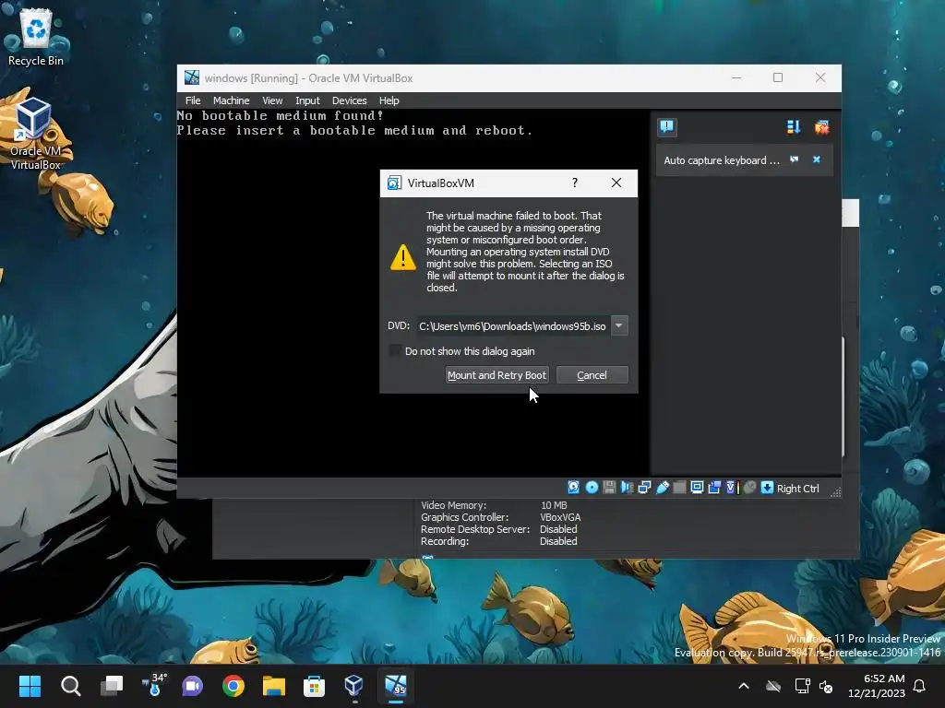The image size is (945, 708).
Task: Click the keyboard capture arrow icon
Action: (x=767, y=488)
